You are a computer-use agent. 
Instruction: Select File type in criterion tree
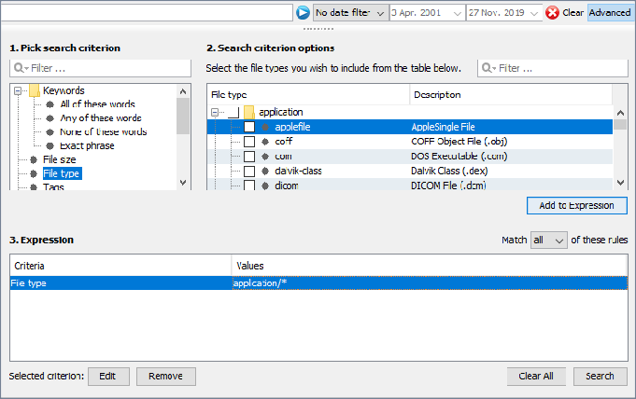[62, 173]
